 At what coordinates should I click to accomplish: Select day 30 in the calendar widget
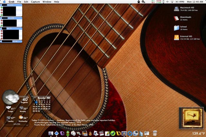39,111
